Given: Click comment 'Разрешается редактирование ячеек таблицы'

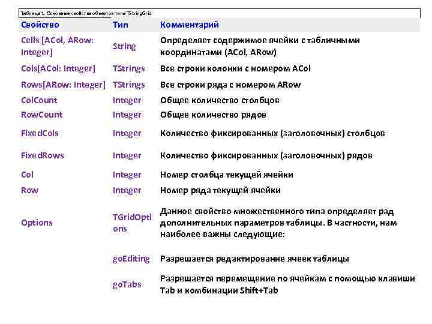Looking at the screenshot, I should (254, 259).
